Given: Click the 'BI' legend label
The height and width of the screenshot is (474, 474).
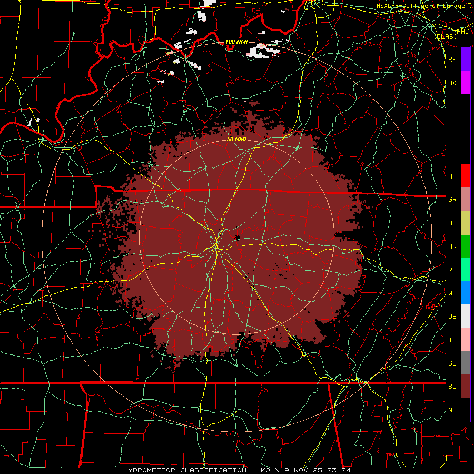Looking at the screenshot, I should pyautogui.click(x=452, y=387).
